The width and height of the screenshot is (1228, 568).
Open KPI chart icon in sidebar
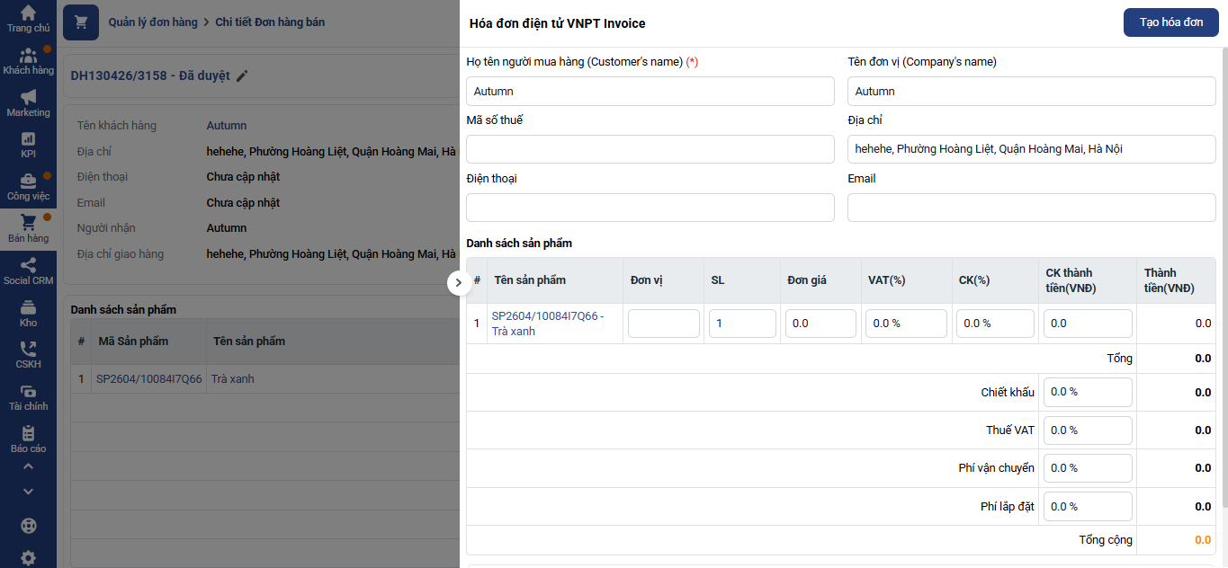28,139
